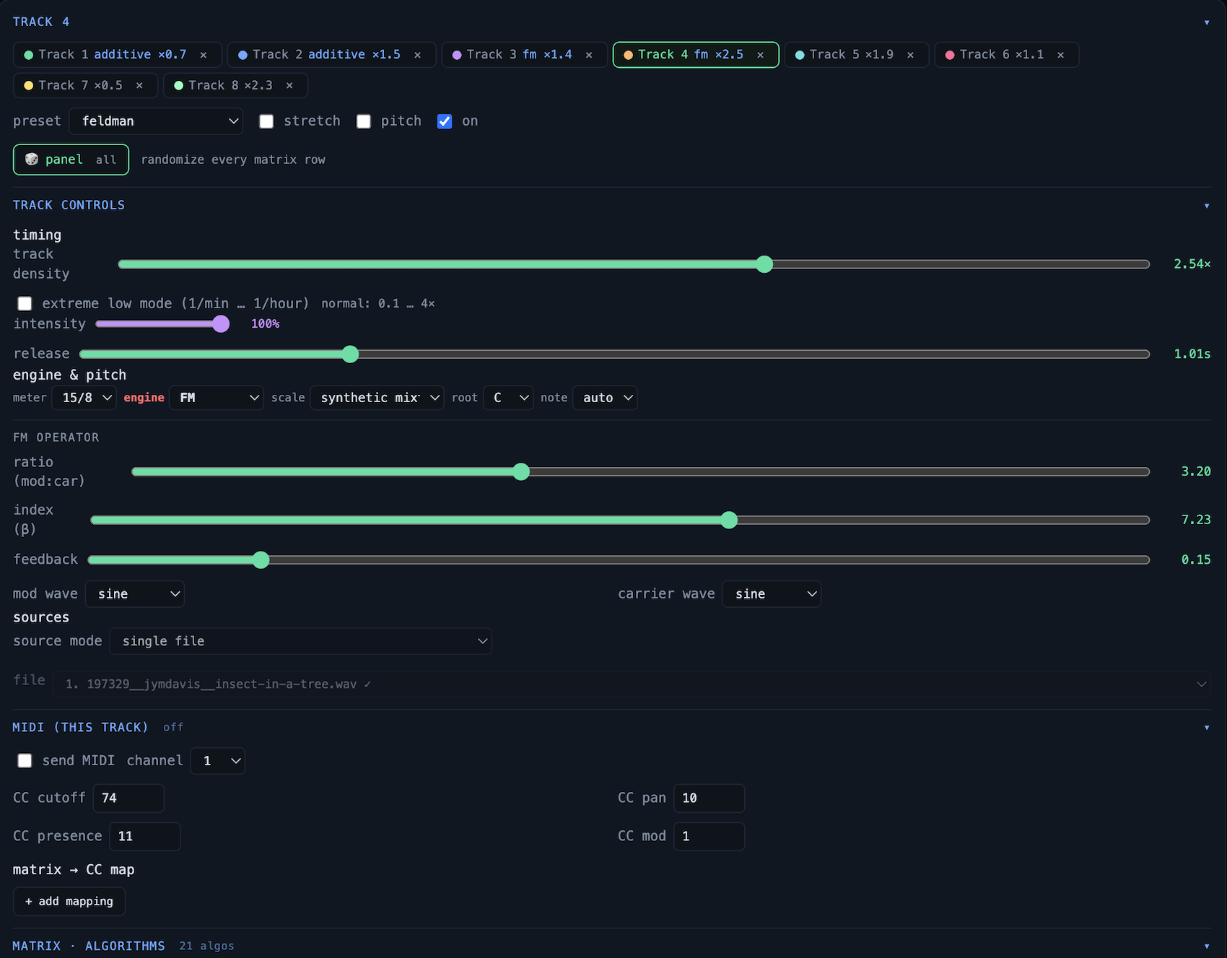Remove Track 7 with its × icon
Viewport: 1227px width, 958px height.
point(139,85)
